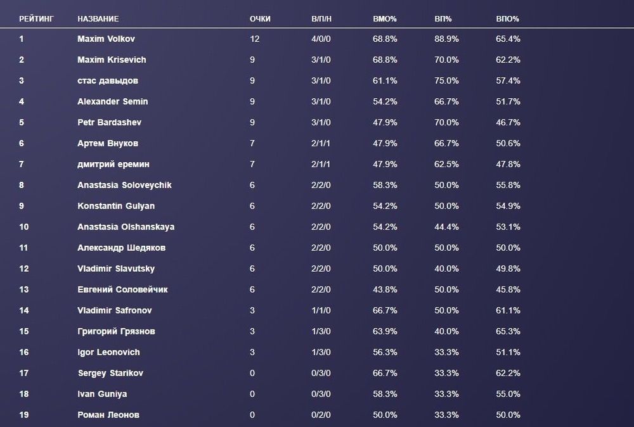Select Артем Внуков in the standings
The image size is (634, 427).
(x=107, y=144)
